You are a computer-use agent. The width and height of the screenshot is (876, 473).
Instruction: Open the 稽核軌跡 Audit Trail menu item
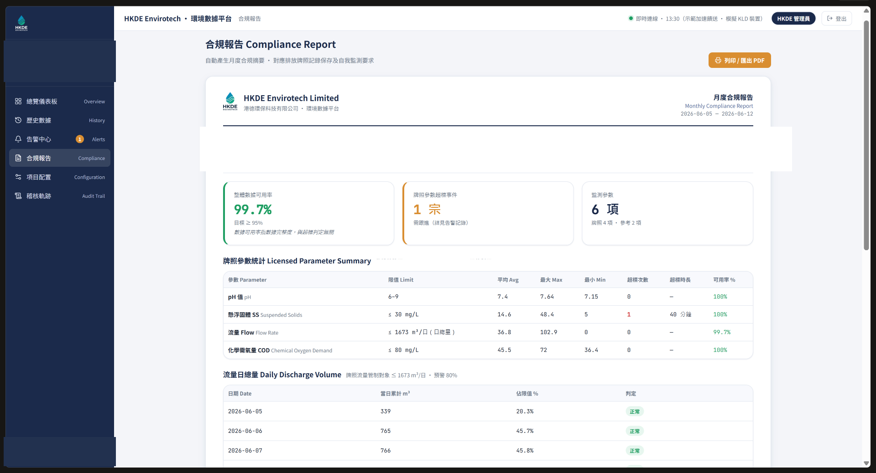click(60, 196)
